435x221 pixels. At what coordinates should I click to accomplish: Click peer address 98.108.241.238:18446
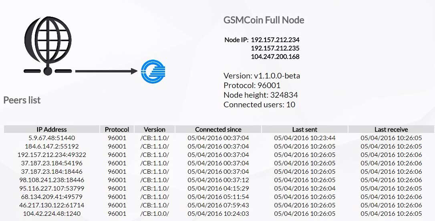(52, 180)
